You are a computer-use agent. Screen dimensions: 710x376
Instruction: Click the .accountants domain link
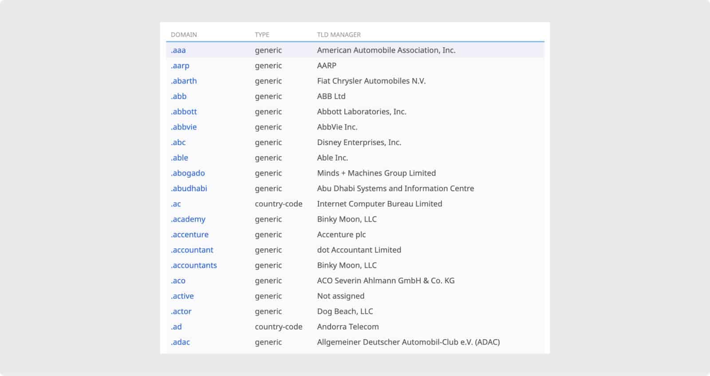click(194, 266)
